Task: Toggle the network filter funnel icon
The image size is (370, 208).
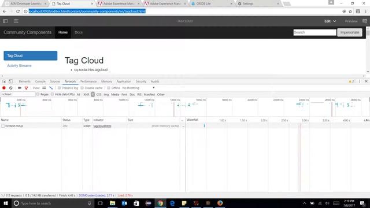Action: pyautogui.click(x=26, y=88)
